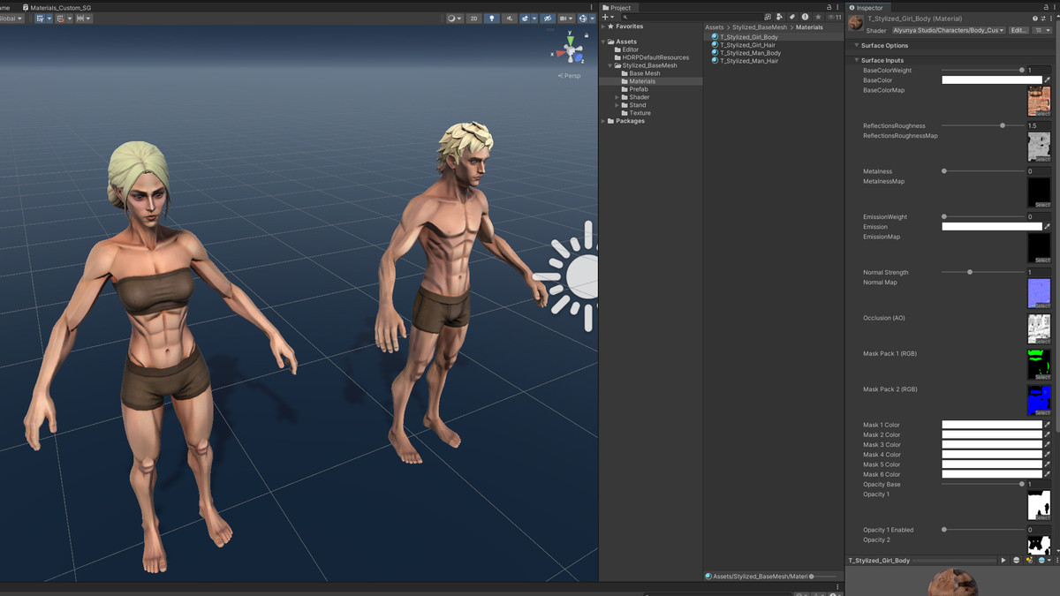Image resolution: width=1060 pixels, height=596 pixels.
Task: Select the Inspector tab
Action: coord(866,8)
